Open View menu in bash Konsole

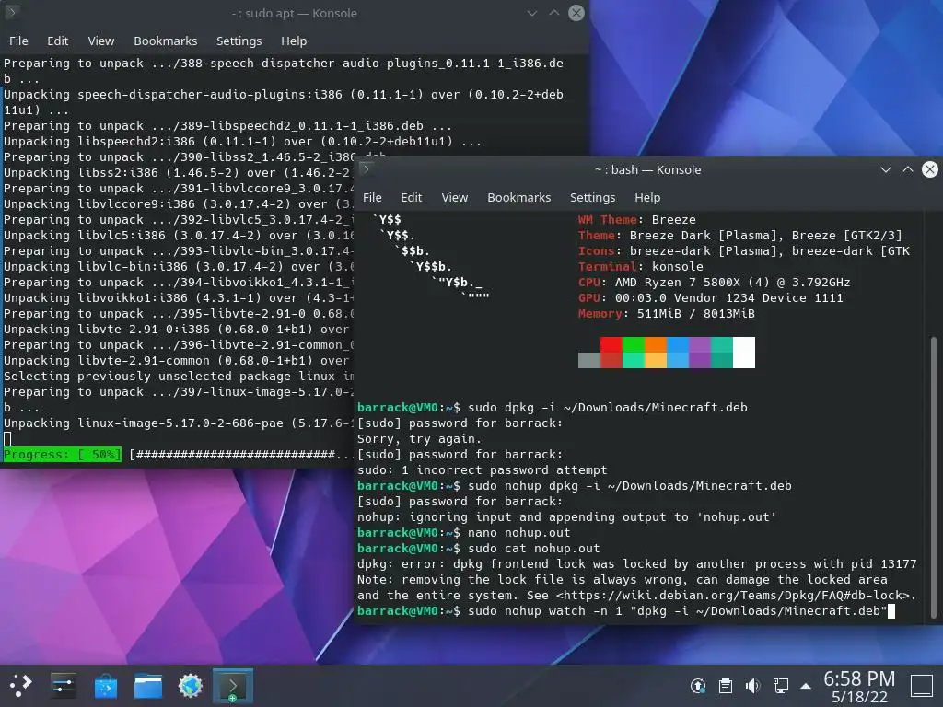point(455,197)
